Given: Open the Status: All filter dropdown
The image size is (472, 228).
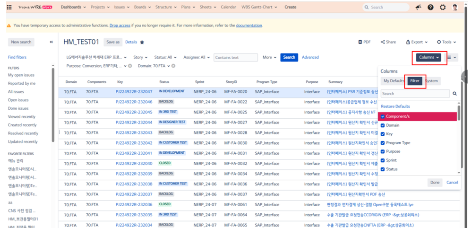Looking at the screenshot, I should 166,57.
